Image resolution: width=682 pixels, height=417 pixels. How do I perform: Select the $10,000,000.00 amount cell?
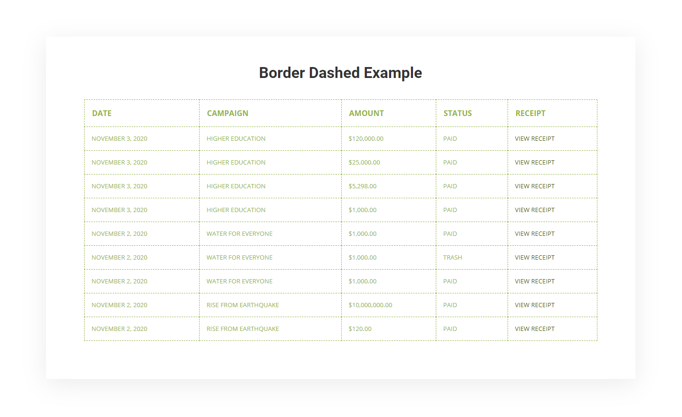pyautogui.click(x=370, y=305)
